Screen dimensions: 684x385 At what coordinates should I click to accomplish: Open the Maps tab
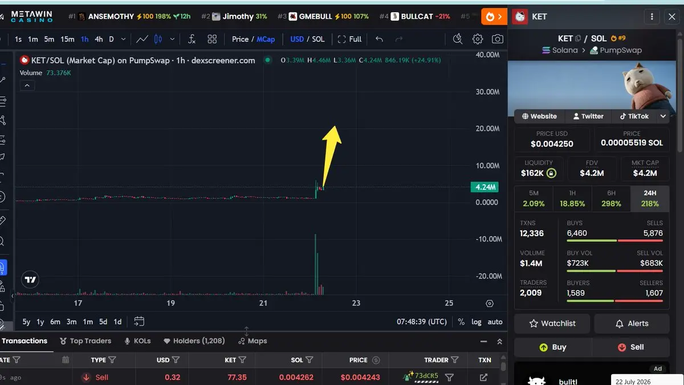(253, 341)
